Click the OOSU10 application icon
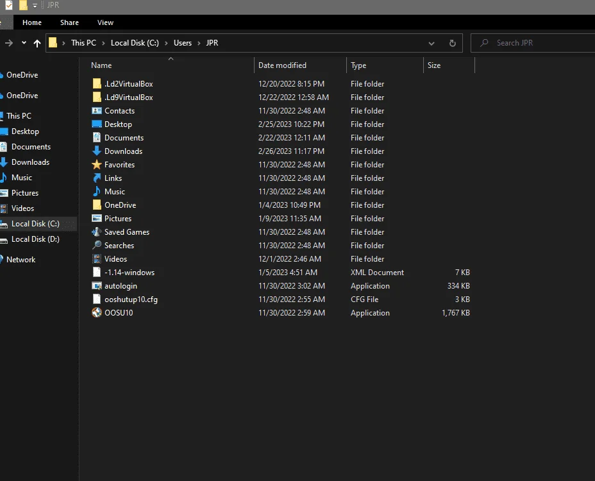The height and width of the screenshot is (481, 595). (97, 312)
